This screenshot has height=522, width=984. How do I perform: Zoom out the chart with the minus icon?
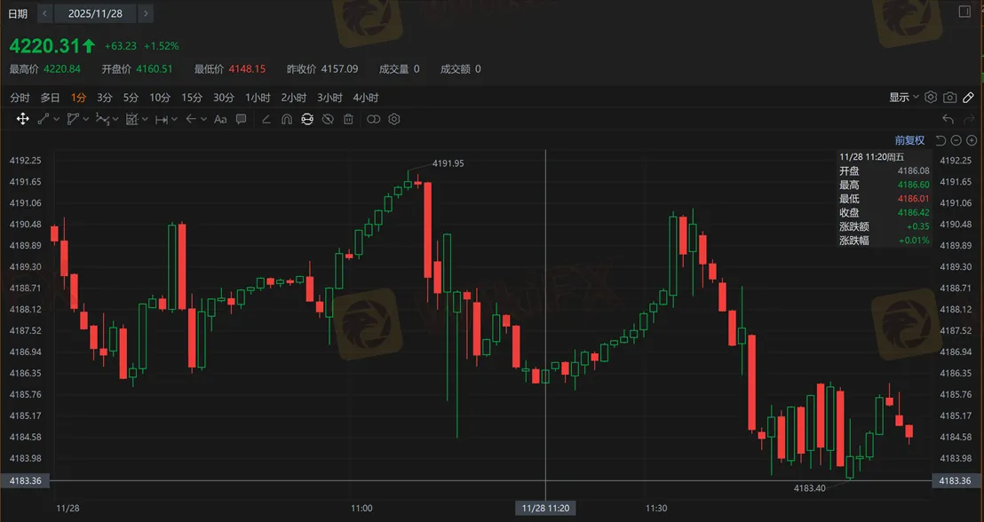click(x=956, y=140)
